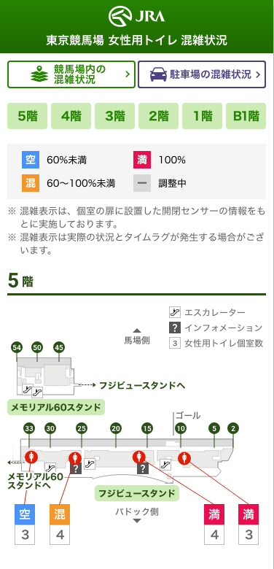Viewport: 274px width, 569px height.
Task: Go to the 1階 floor
Action: click(x=203, y=116)
